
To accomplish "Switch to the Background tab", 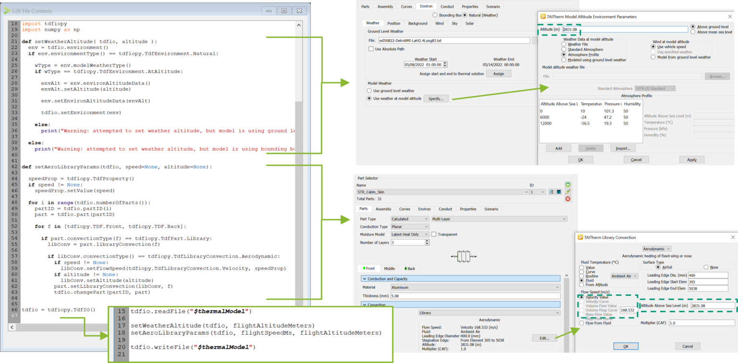I will point(418,23).
